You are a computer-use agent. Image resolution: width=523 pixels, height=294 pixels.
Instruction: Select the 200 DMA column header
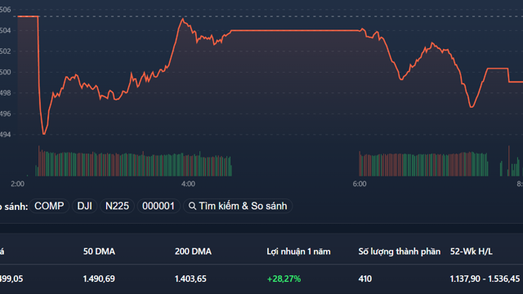[x=193, y=252]
